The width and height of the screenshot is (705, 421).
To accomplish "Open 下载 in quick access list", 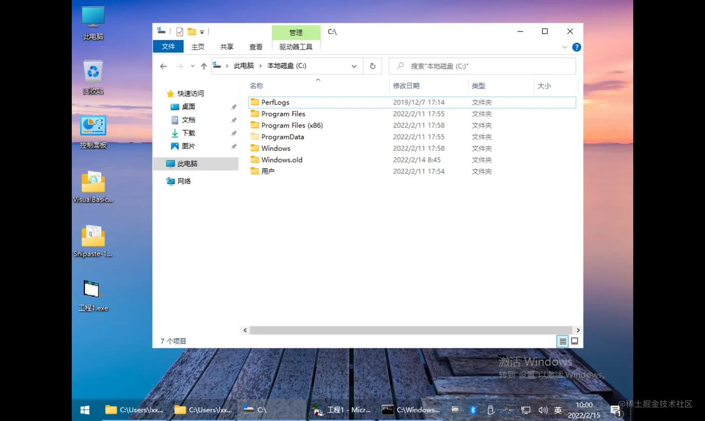I will point(188,133).
